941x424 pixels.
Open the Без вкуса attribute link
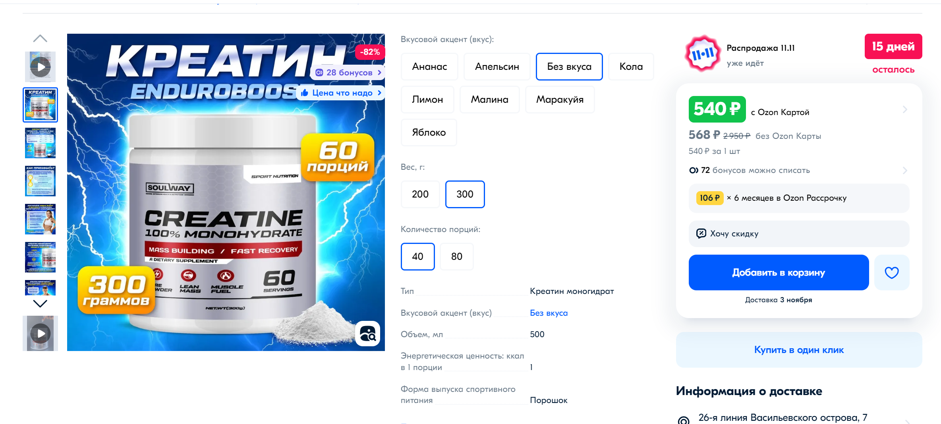tap(549, 313)
